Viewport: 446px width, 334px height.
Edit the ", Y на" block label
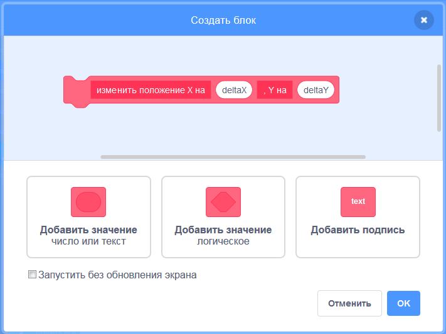tap(275, 90)
